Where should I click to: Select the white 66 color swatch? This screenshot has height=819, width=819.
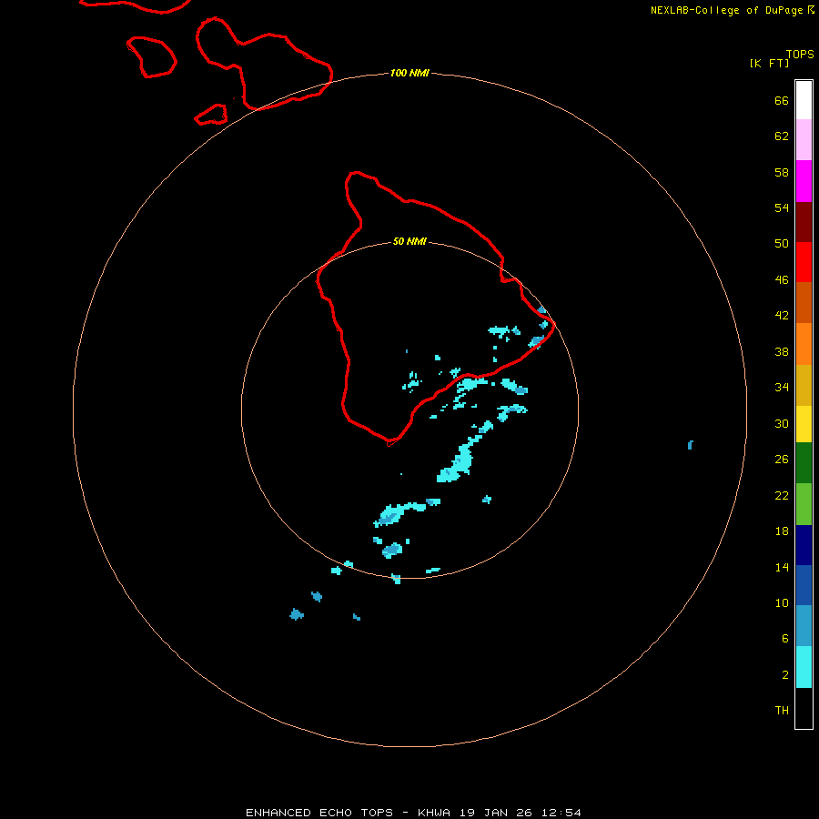click(804, 100)
